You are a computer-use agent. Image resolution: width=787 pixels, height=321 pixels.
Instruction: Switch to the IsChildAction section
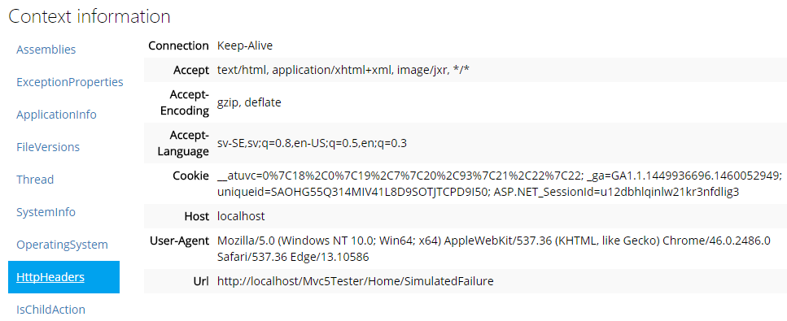coord(50,310)
